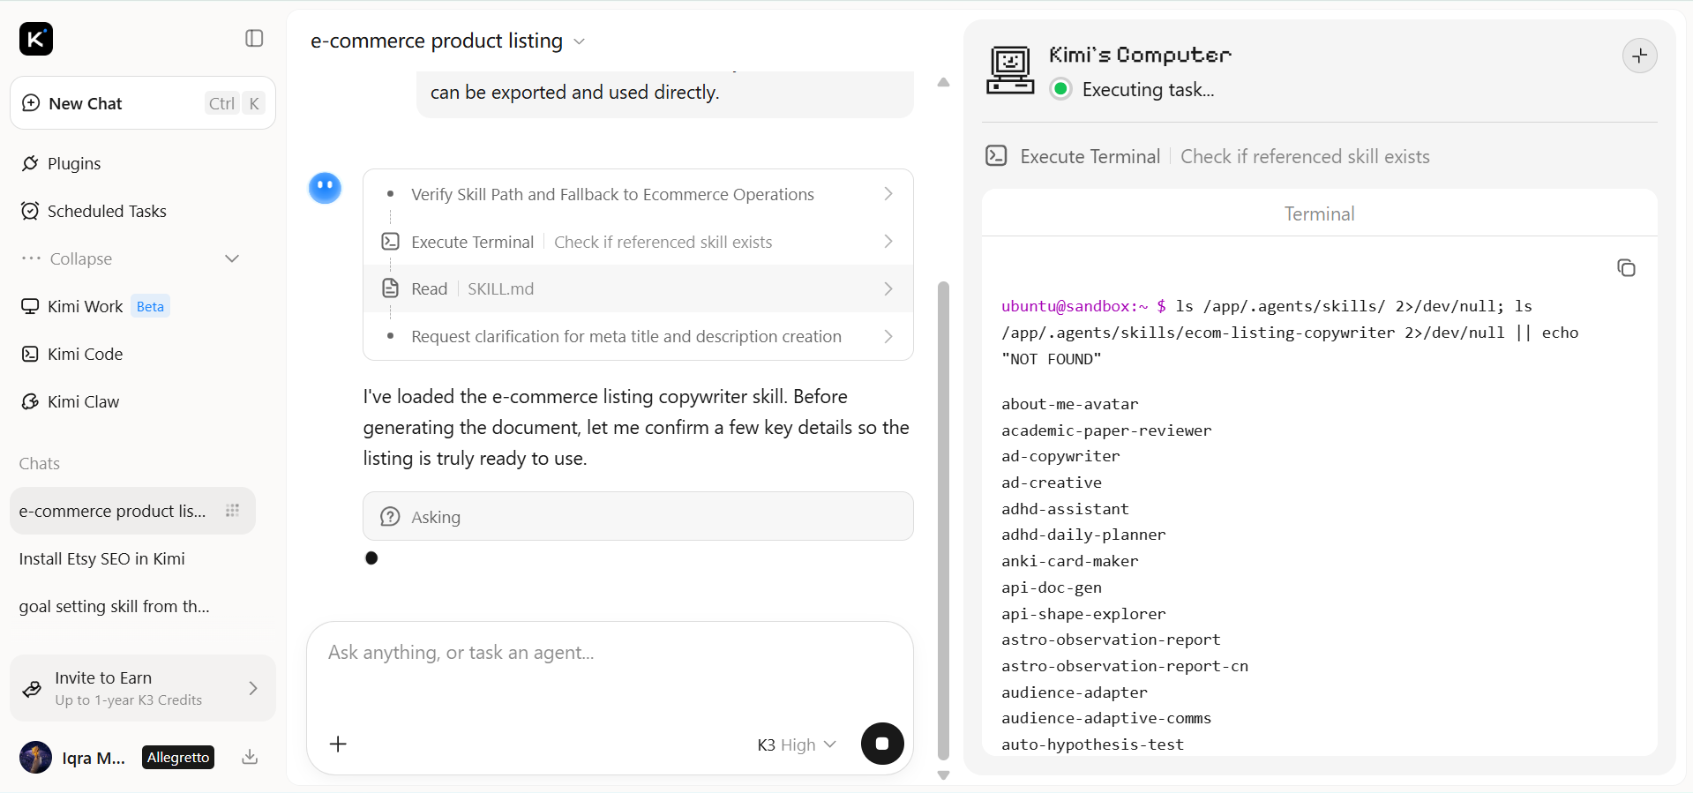Click "ad-creative" in terminal listing
Image resolution: width=1693 pixels, height=793 pixels.
click(1052, 483)
